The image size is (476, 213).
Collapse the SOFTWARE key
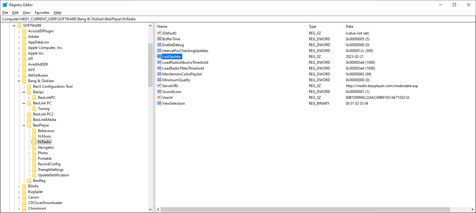(14, 26)
